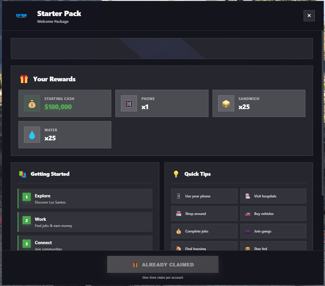Click the gift icon beside Your Rewards
This screenshot has height=286, width=325.
24,79
